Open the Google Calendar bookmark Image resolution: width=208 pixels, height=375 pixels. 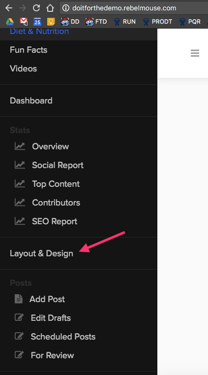click(x=37, y=22)
